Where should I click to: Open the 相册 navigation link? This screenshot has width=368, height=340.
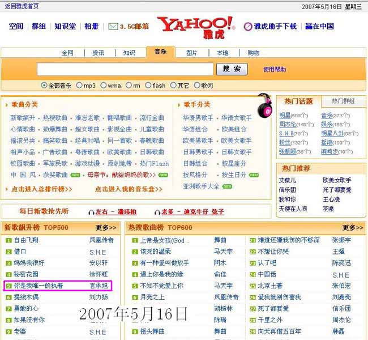click(x=92, y=26)
